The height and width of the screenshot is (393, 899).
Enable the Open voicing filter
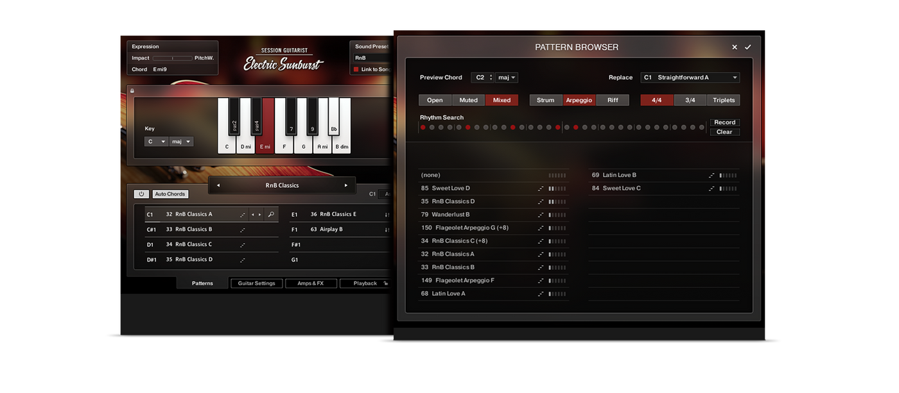point(435,100)
